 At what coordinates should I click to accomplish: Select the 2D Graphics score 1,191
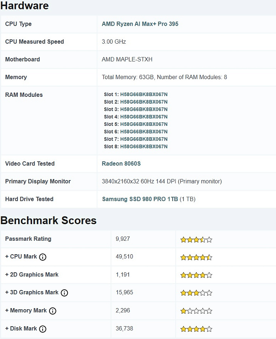pyautogui.click(x=123, y=275)
